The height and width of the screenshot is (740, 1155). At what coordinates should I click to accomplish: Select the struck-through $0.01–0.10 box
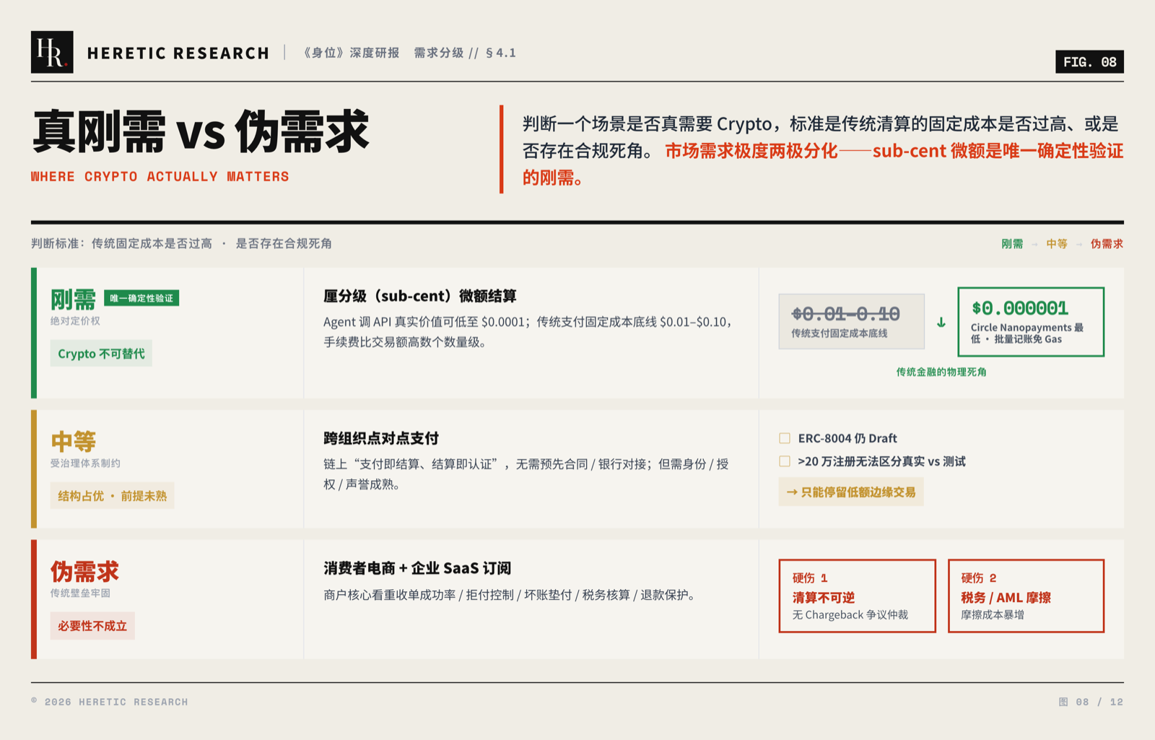pos(851,321)
